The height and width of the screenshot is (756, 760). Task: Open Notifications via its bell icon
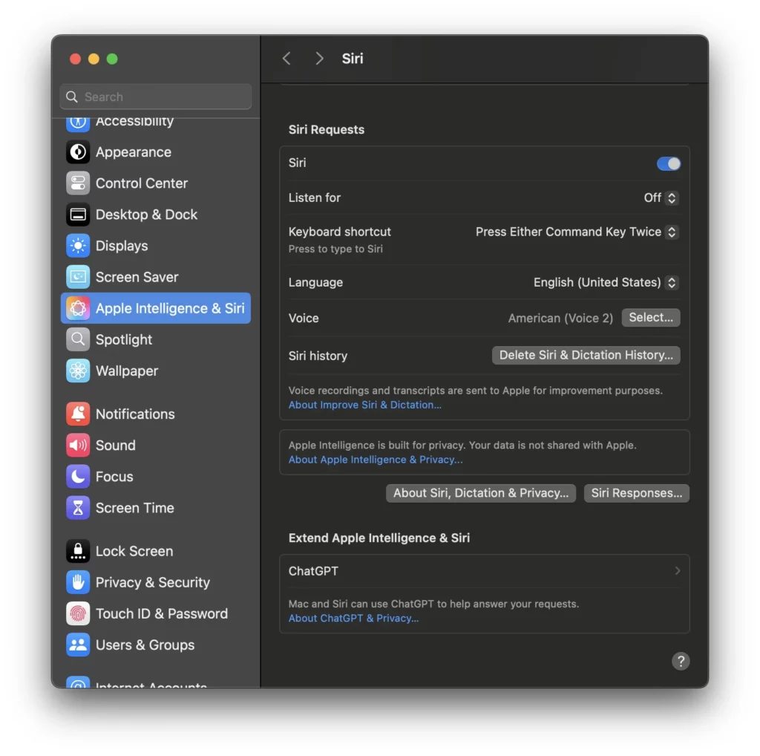click(77, 414)
